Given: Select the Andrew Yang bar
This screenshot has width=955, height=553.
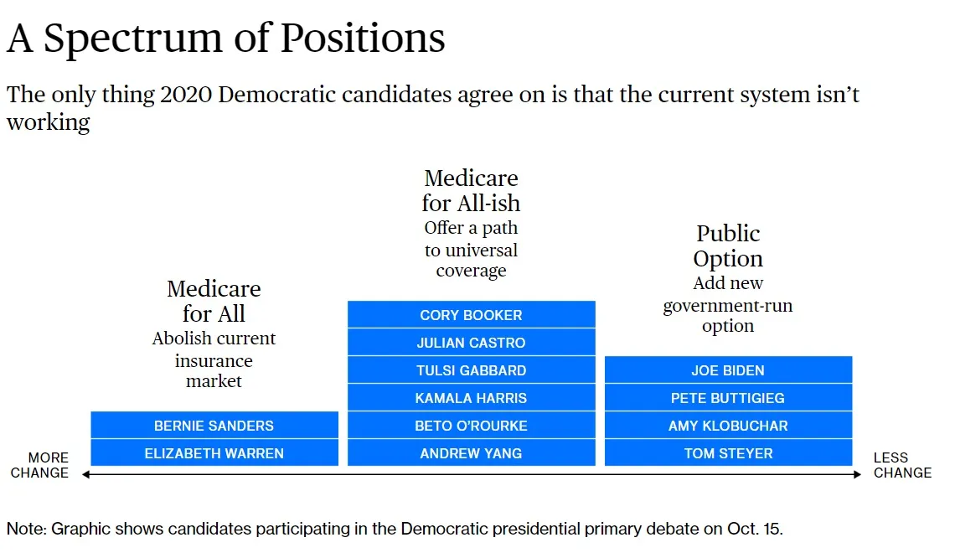Looking at the screenshot, I should point(471,453).
